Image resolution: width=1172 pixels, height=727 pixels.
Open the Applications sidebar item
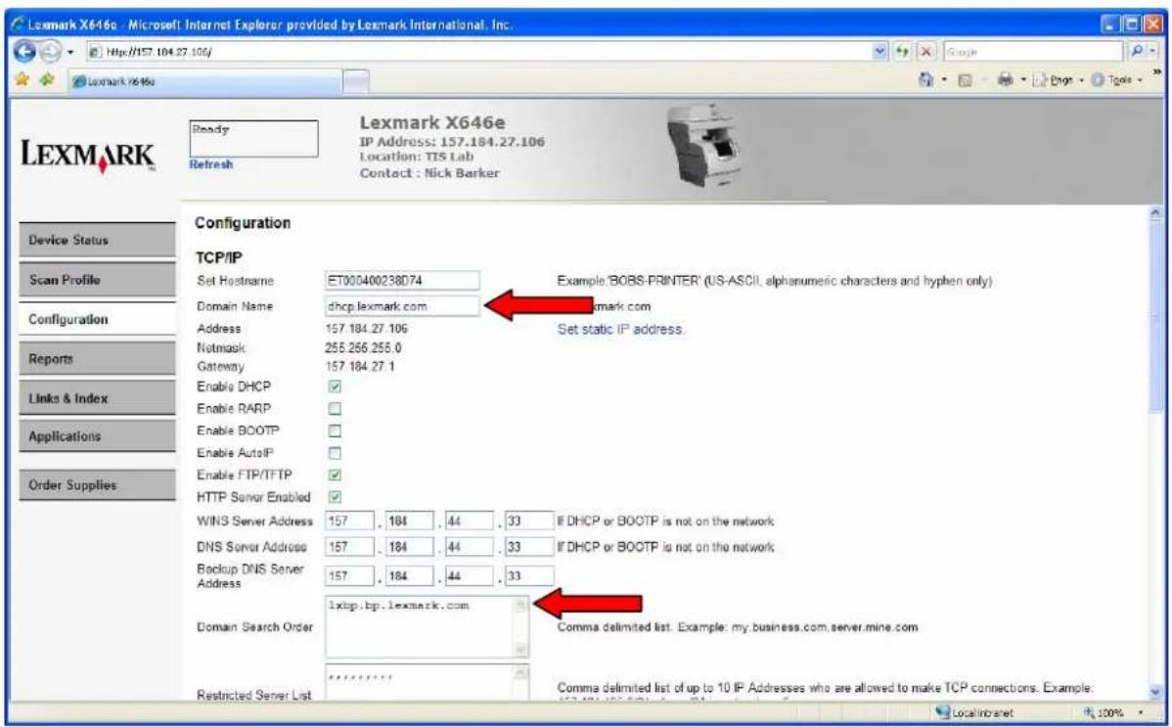click(97, 436)
